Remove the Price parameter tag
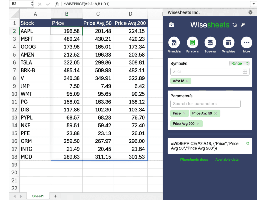266x200 pixels. pyautogui.click(x=184, y=113)
